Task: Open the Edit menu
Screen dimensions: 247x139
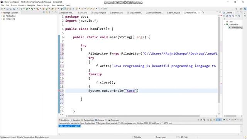Action: click(7, 5)
